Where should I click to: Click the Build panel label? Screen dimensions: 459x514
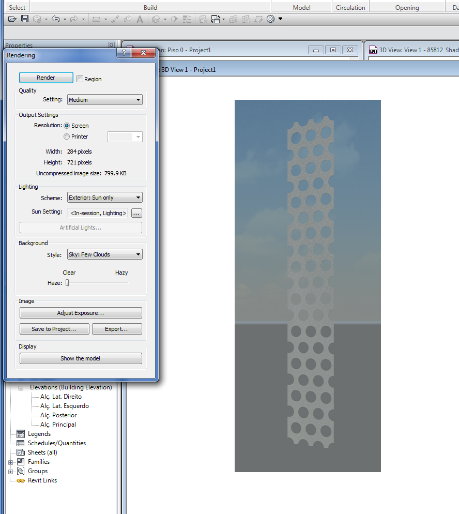point(150,8)
